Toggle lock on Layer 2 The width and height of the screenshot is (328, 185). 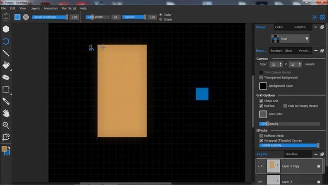319,181
